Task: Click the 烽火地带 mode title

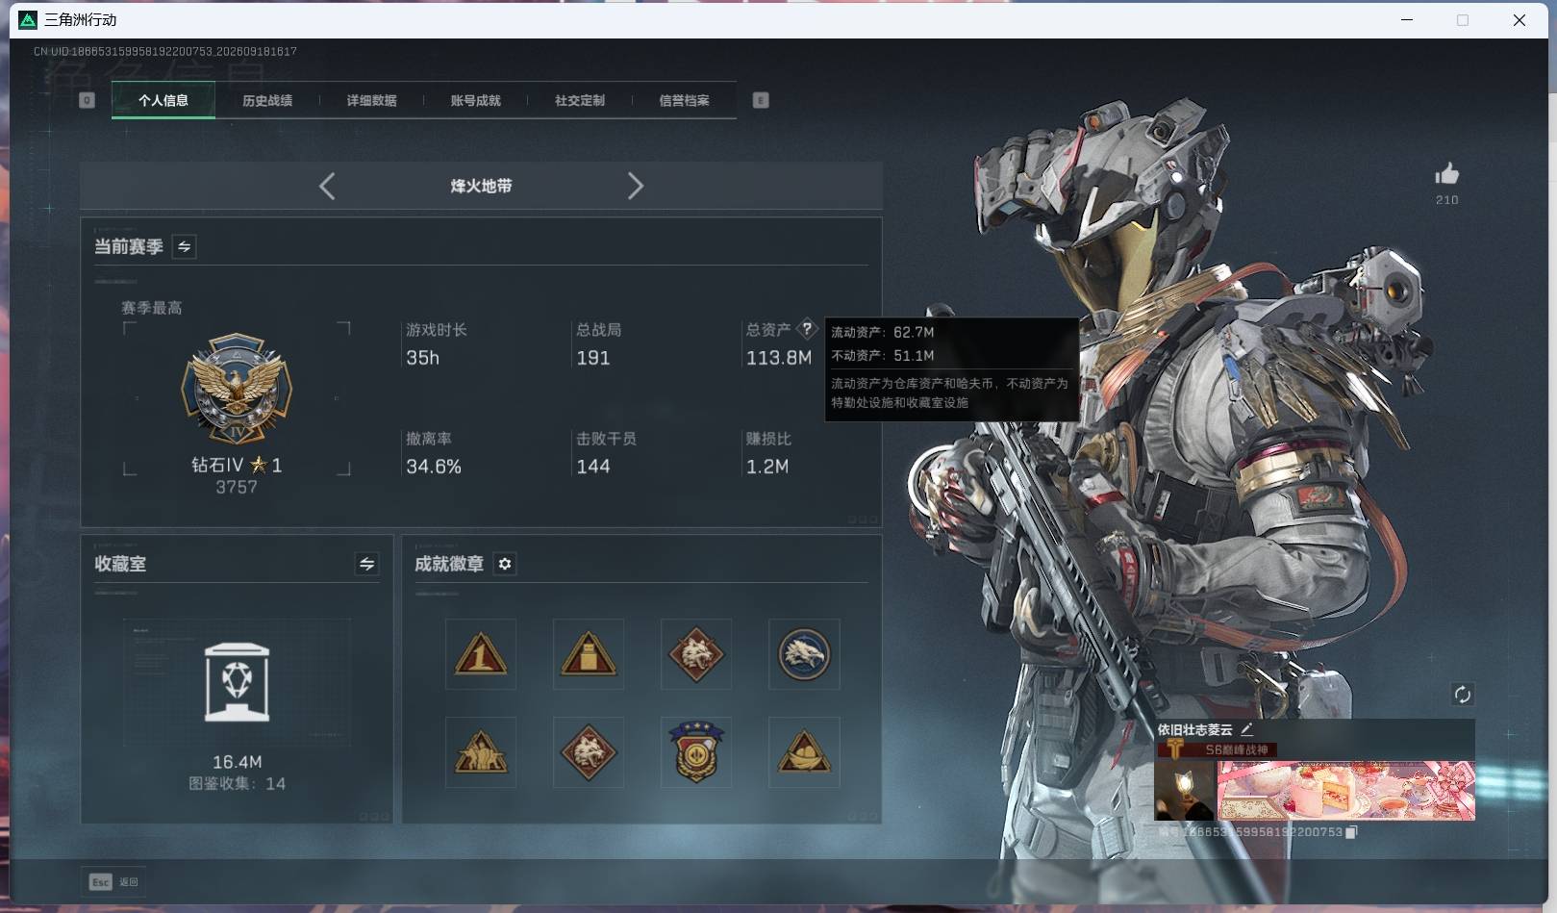Action: pos(481,186)
